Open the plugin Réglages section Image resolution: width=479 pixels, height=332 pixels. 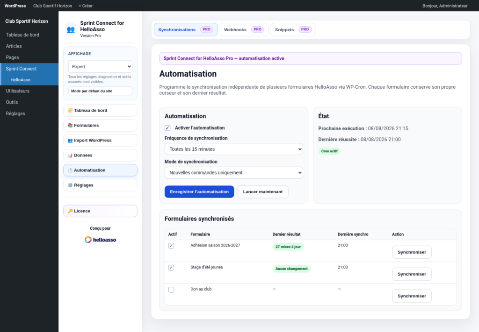(x=100, y=185)
